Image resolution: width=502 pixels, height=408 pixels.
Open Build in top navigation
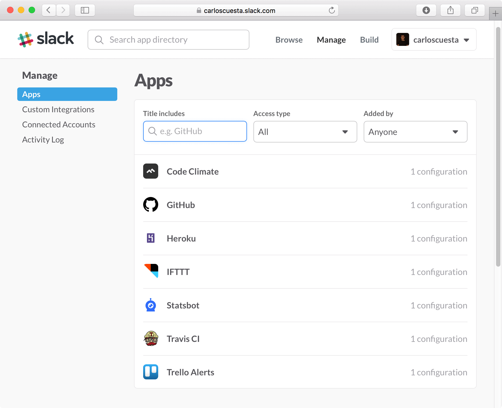[369, 40]
